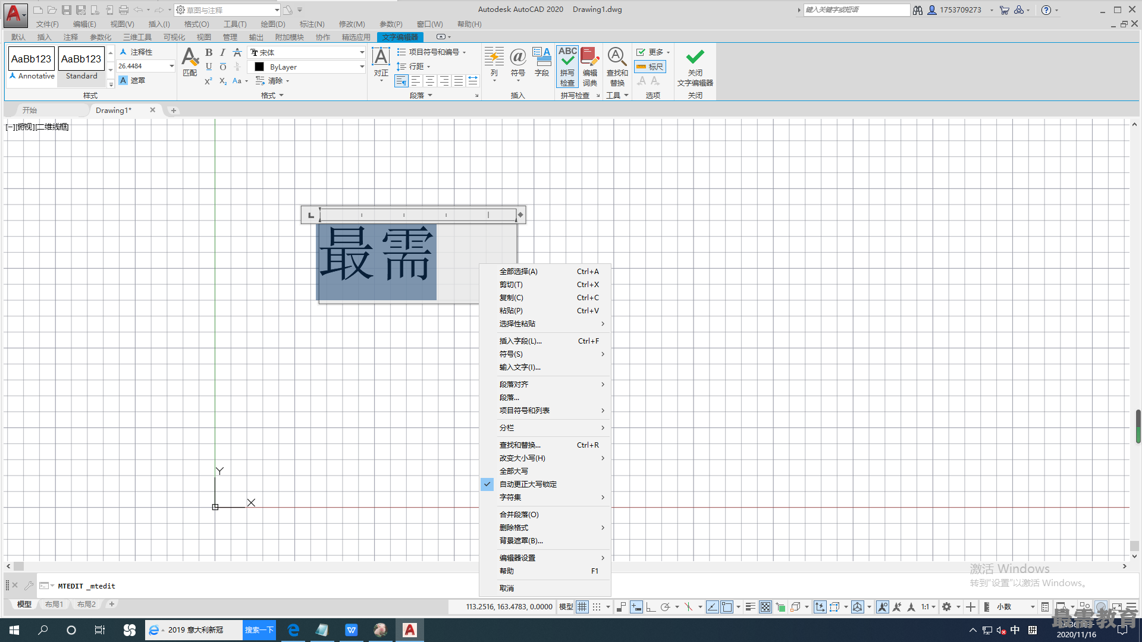Select distribute paragraph alignment

coord(472,81)
